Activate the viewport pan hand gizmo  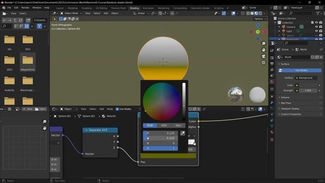pos(264,50)
